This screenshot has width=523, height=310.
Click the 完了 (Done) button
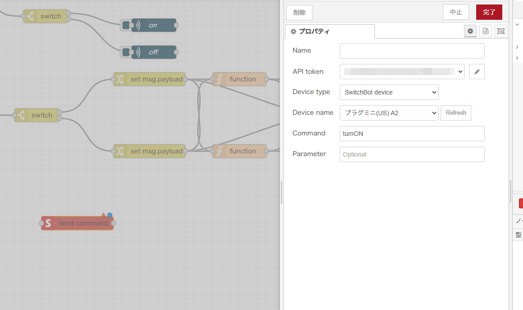click(x=489, y=12)
